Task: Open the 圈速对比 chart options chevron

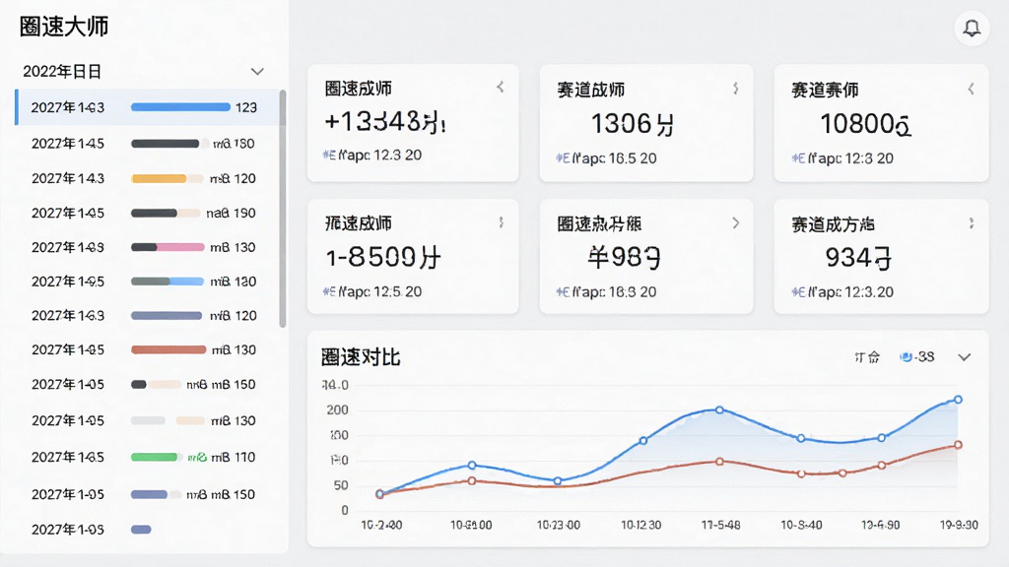Action: pos(964,357)
